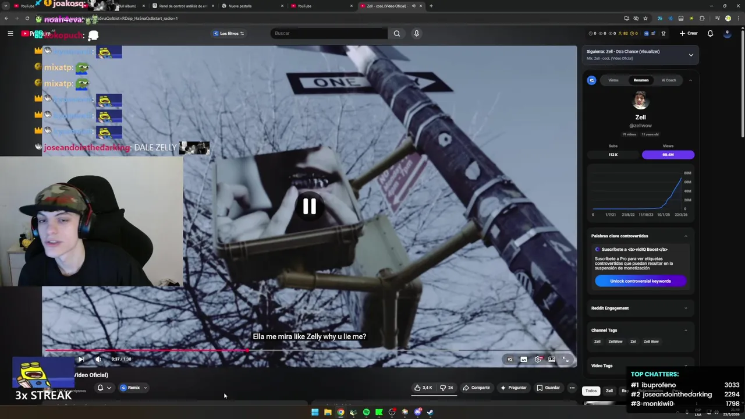This screenshot has width=745, height=419.
Task: Open Steam from the taskbar
Action: coord(430,412)
